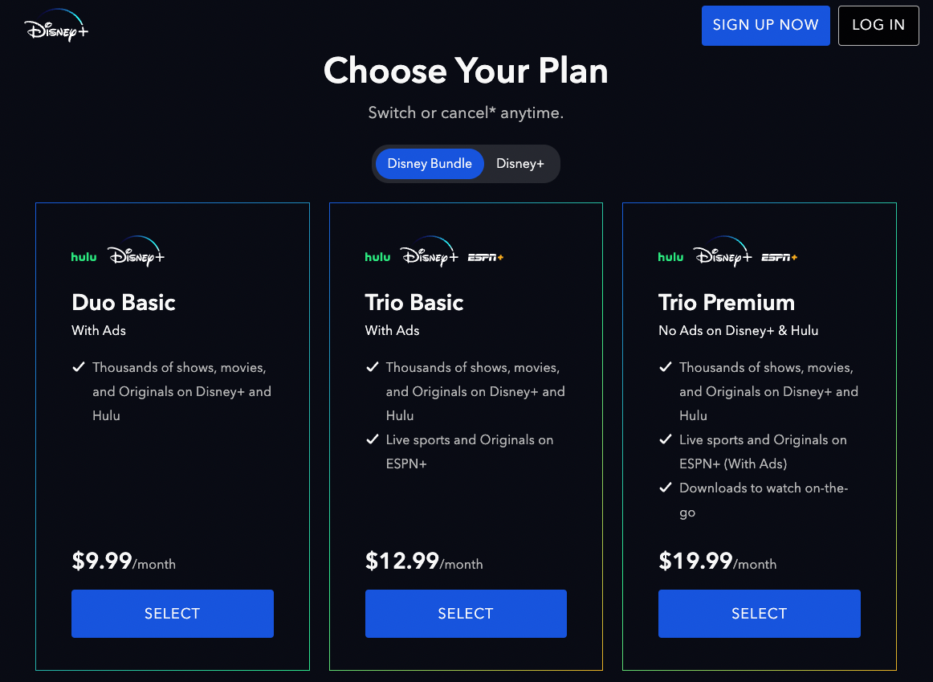This screenshot has width=933, height=682.
Task: Select the Duo Basic plan
Action: tap(172, 613)
